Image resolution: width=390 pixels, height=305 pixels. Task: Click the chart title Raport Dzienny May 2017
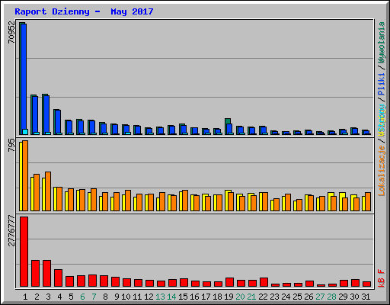click(x=84, y=11)
